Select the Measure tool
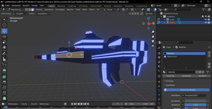 tap(4, 59)
